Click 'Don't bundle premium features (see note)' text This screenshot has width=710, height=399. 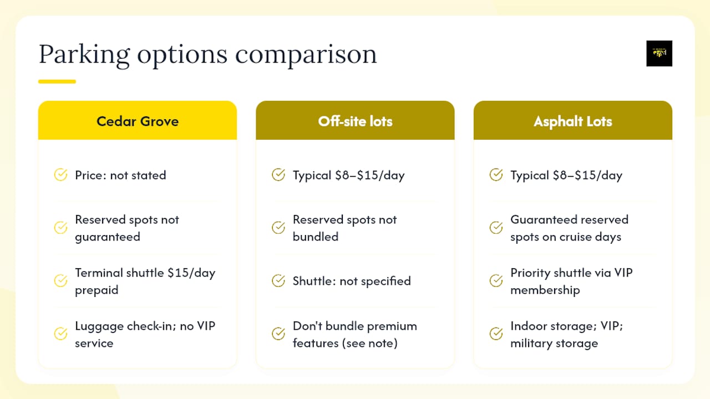(355, 334)
